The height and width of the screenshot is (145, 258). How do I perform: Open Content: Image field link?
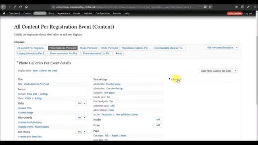[26, 113]
